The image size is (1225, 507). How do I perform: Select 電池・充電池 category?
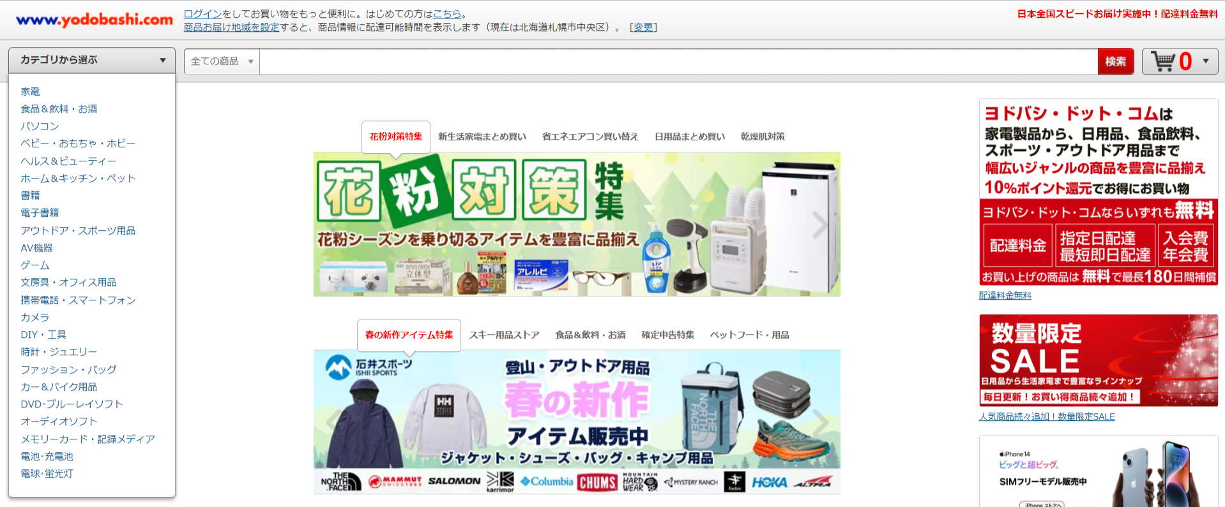click(x=47, y=457)
